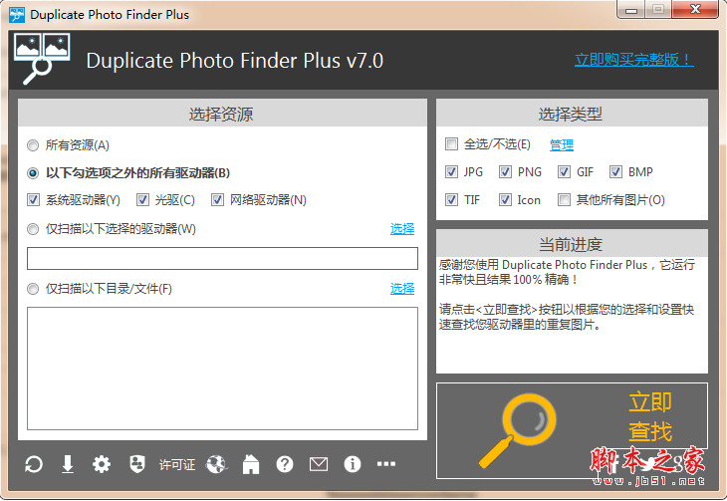The image size is (727, 501).
Task: Click 选择 link for drives option
Action: click(402, 229)
